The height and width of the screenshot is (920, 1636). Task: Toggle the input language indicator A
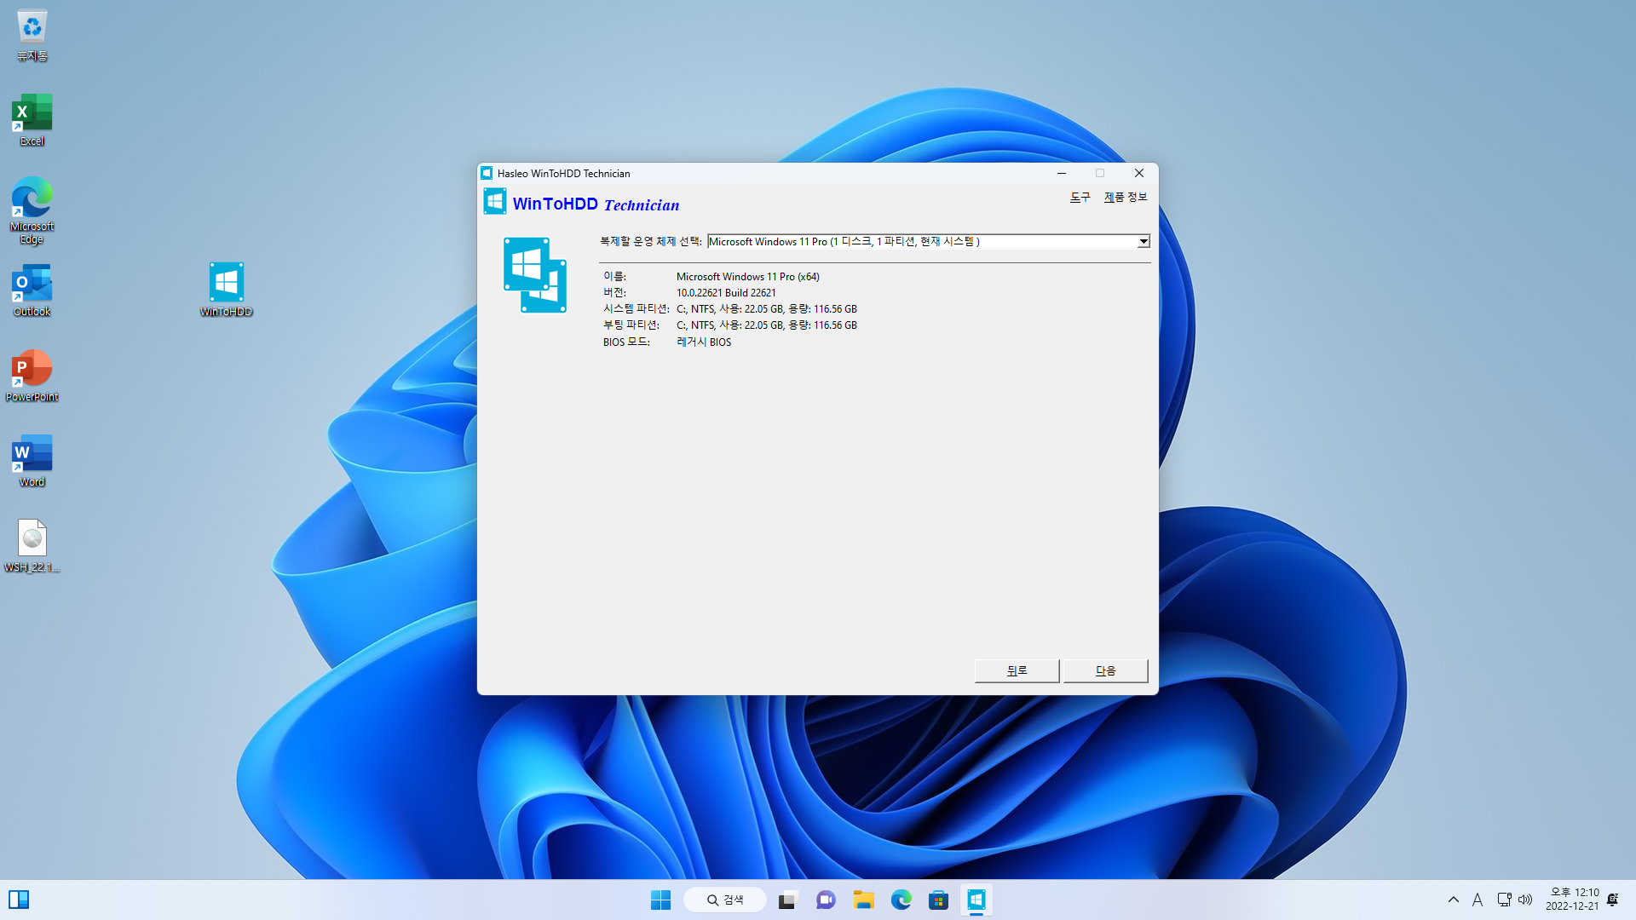tap(1478, 900)
